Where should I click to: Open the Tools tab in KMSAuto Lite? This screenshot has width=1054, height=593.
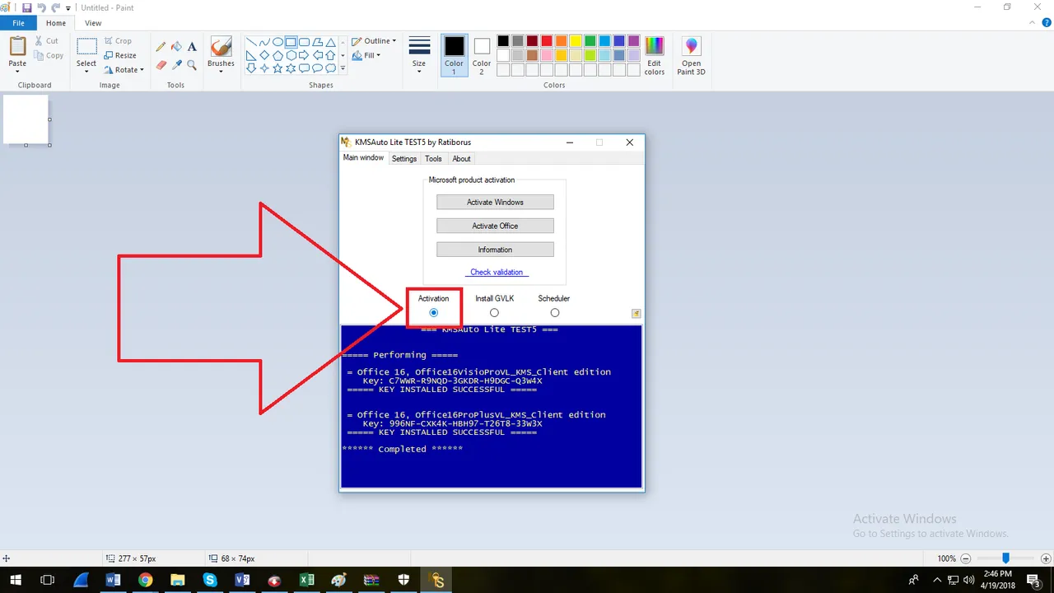tap(433, 159)
